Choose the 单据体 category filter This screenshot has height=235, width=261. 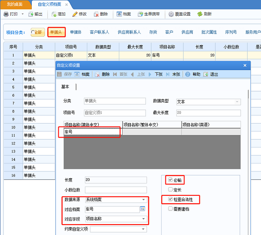[x=76, y=32]
